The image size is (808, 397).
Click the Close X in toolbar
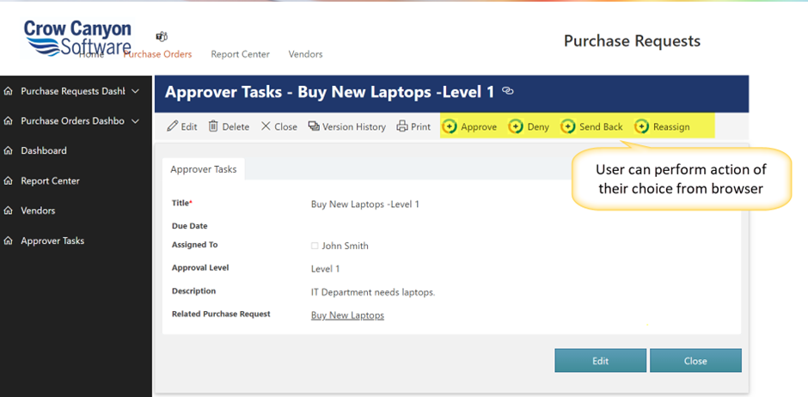pos(266,126)
